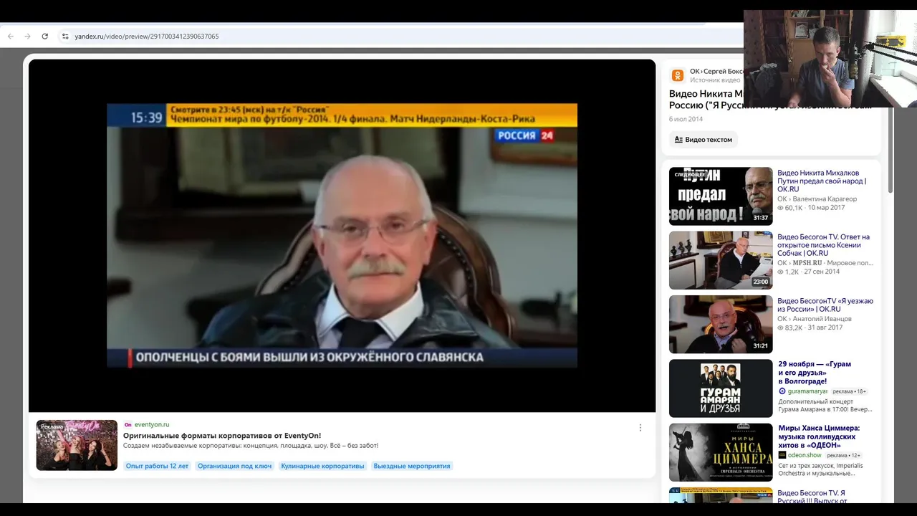
Task: Click the views eye icon next to 60,1K
Action: (781, 208)
